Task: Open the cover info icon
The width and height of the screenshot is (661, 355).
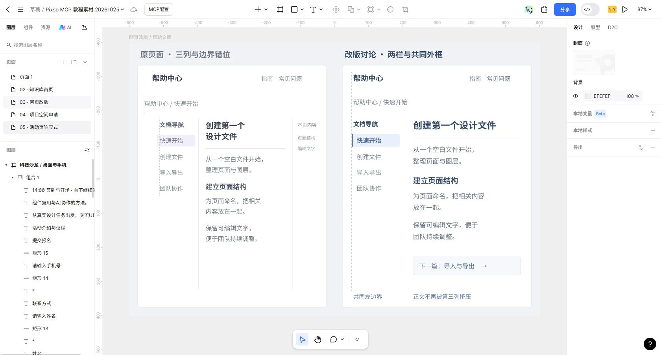Action: [587, 43]
